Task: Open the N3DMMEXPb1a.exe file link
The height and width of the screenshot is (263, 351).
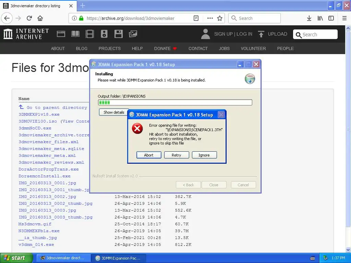Action: [x=39, y=231]
